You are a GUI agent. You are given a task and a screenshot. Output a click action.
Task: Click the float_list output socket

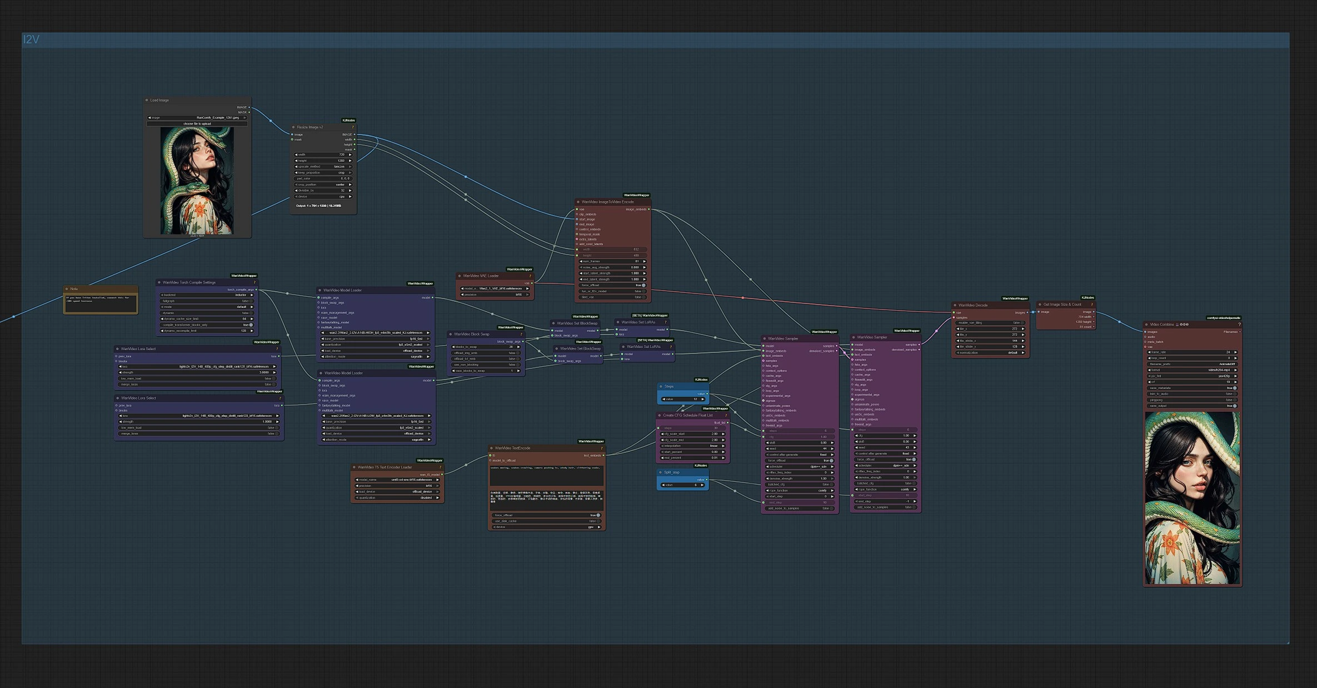727,423
